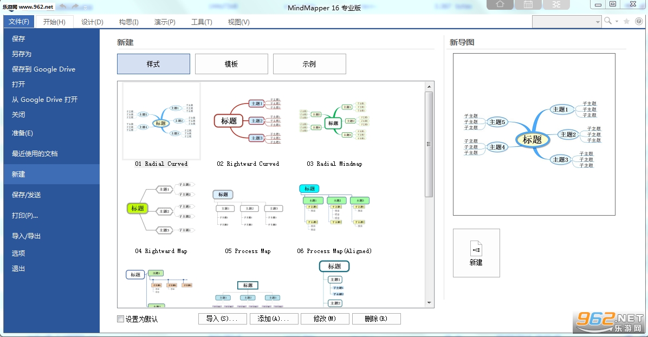Click the star favorites icon
648x337 pixels.
pyautogui.click(x=627, y=22)
